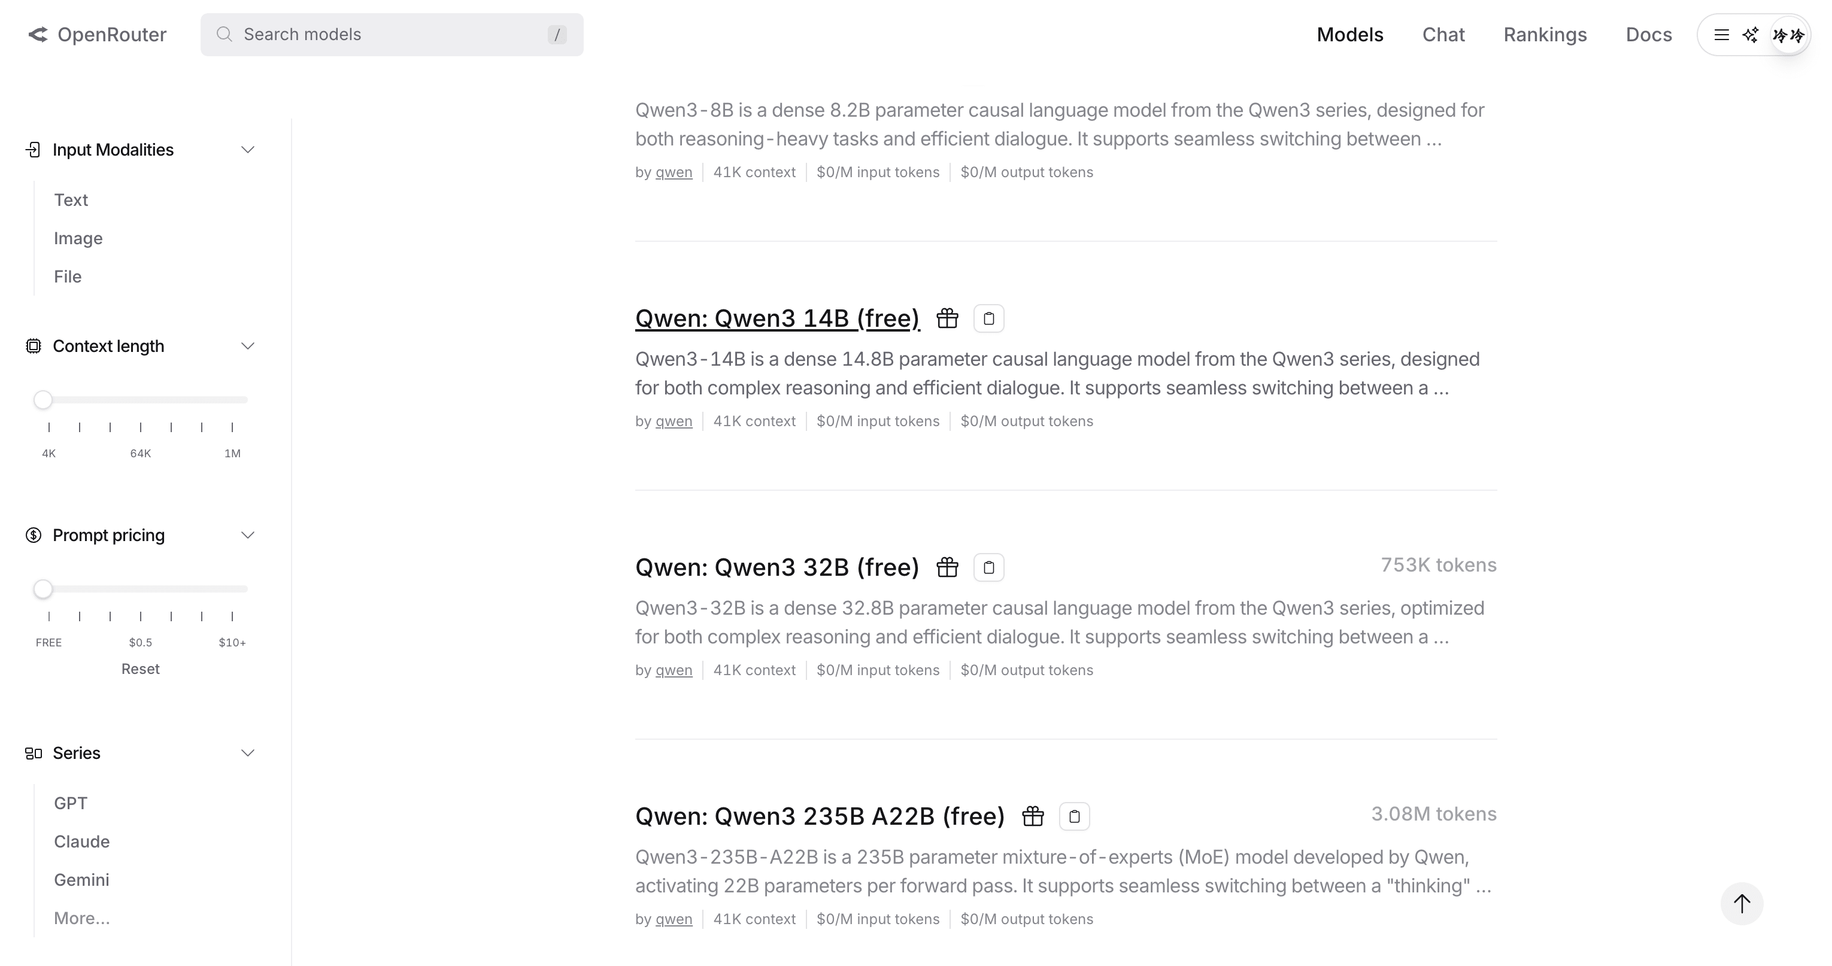Open the Qwen3 32B (free) model page
This screenshot has height=966, width=1832.
point(777,567)
